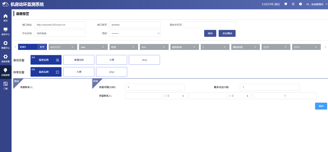The image size is (328, 152).
Task: Close the qwe room tab
Action: click(x=103, y=47)
